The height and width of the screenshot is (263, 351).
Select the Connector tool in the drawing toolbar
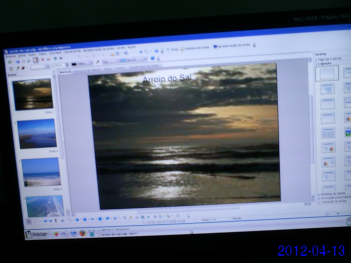point(70,220)
